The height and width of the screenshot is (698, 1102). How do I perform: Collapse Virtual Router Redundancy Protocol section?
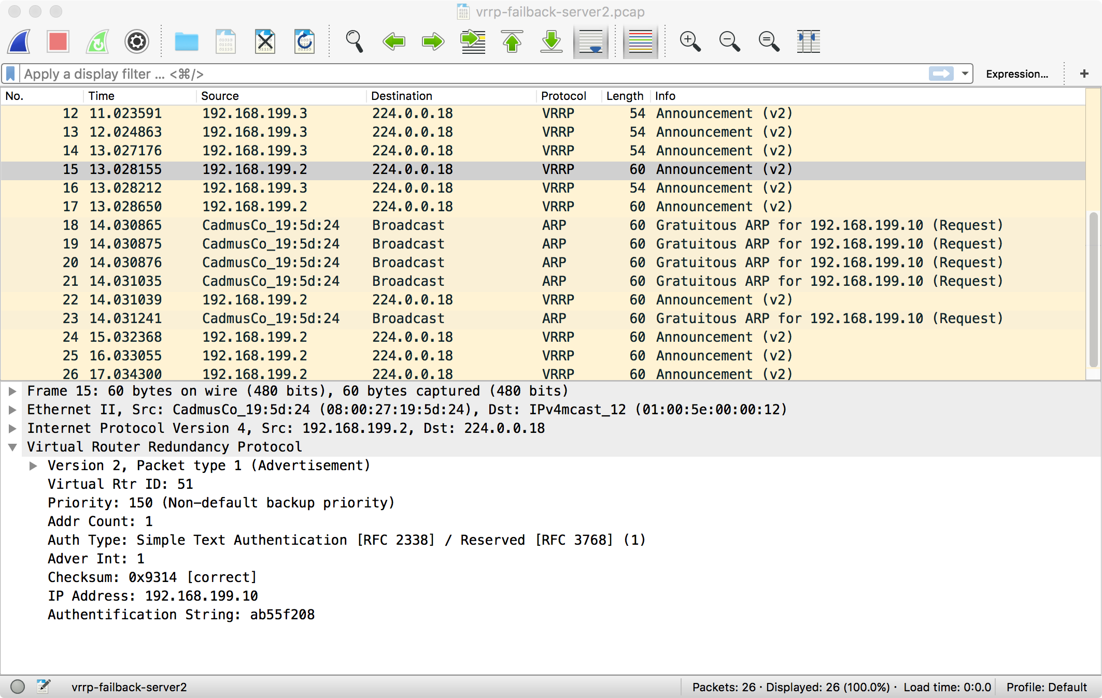pyautogui.click(x=12, y=447)
